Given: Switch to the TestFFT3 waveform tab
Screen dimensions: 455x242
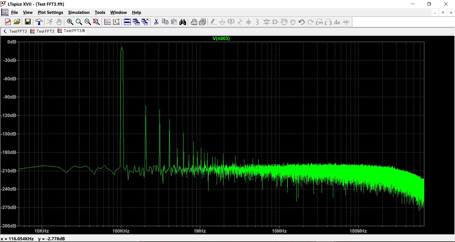Looking at the screenshot, I should coord(42,31).
